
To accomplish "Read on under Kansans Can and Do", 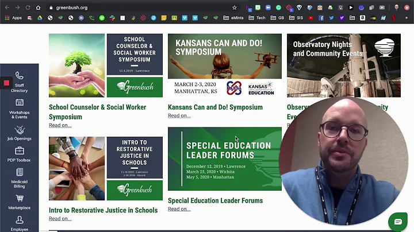I will tap(179, 115).
